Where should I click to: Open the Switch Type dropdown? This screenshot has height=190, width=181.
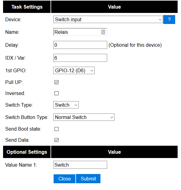coord(66,105)
